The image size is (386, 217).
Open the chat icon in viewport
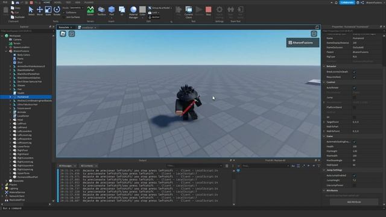pyautogui.click(x=72, y=34)
